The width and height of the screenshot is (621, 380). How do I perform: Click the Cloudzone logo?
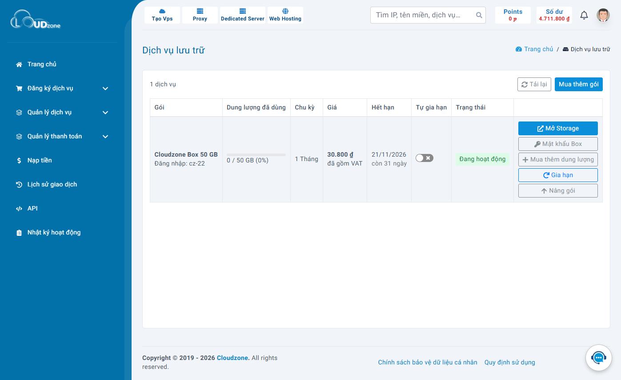[x=36, y=20]
